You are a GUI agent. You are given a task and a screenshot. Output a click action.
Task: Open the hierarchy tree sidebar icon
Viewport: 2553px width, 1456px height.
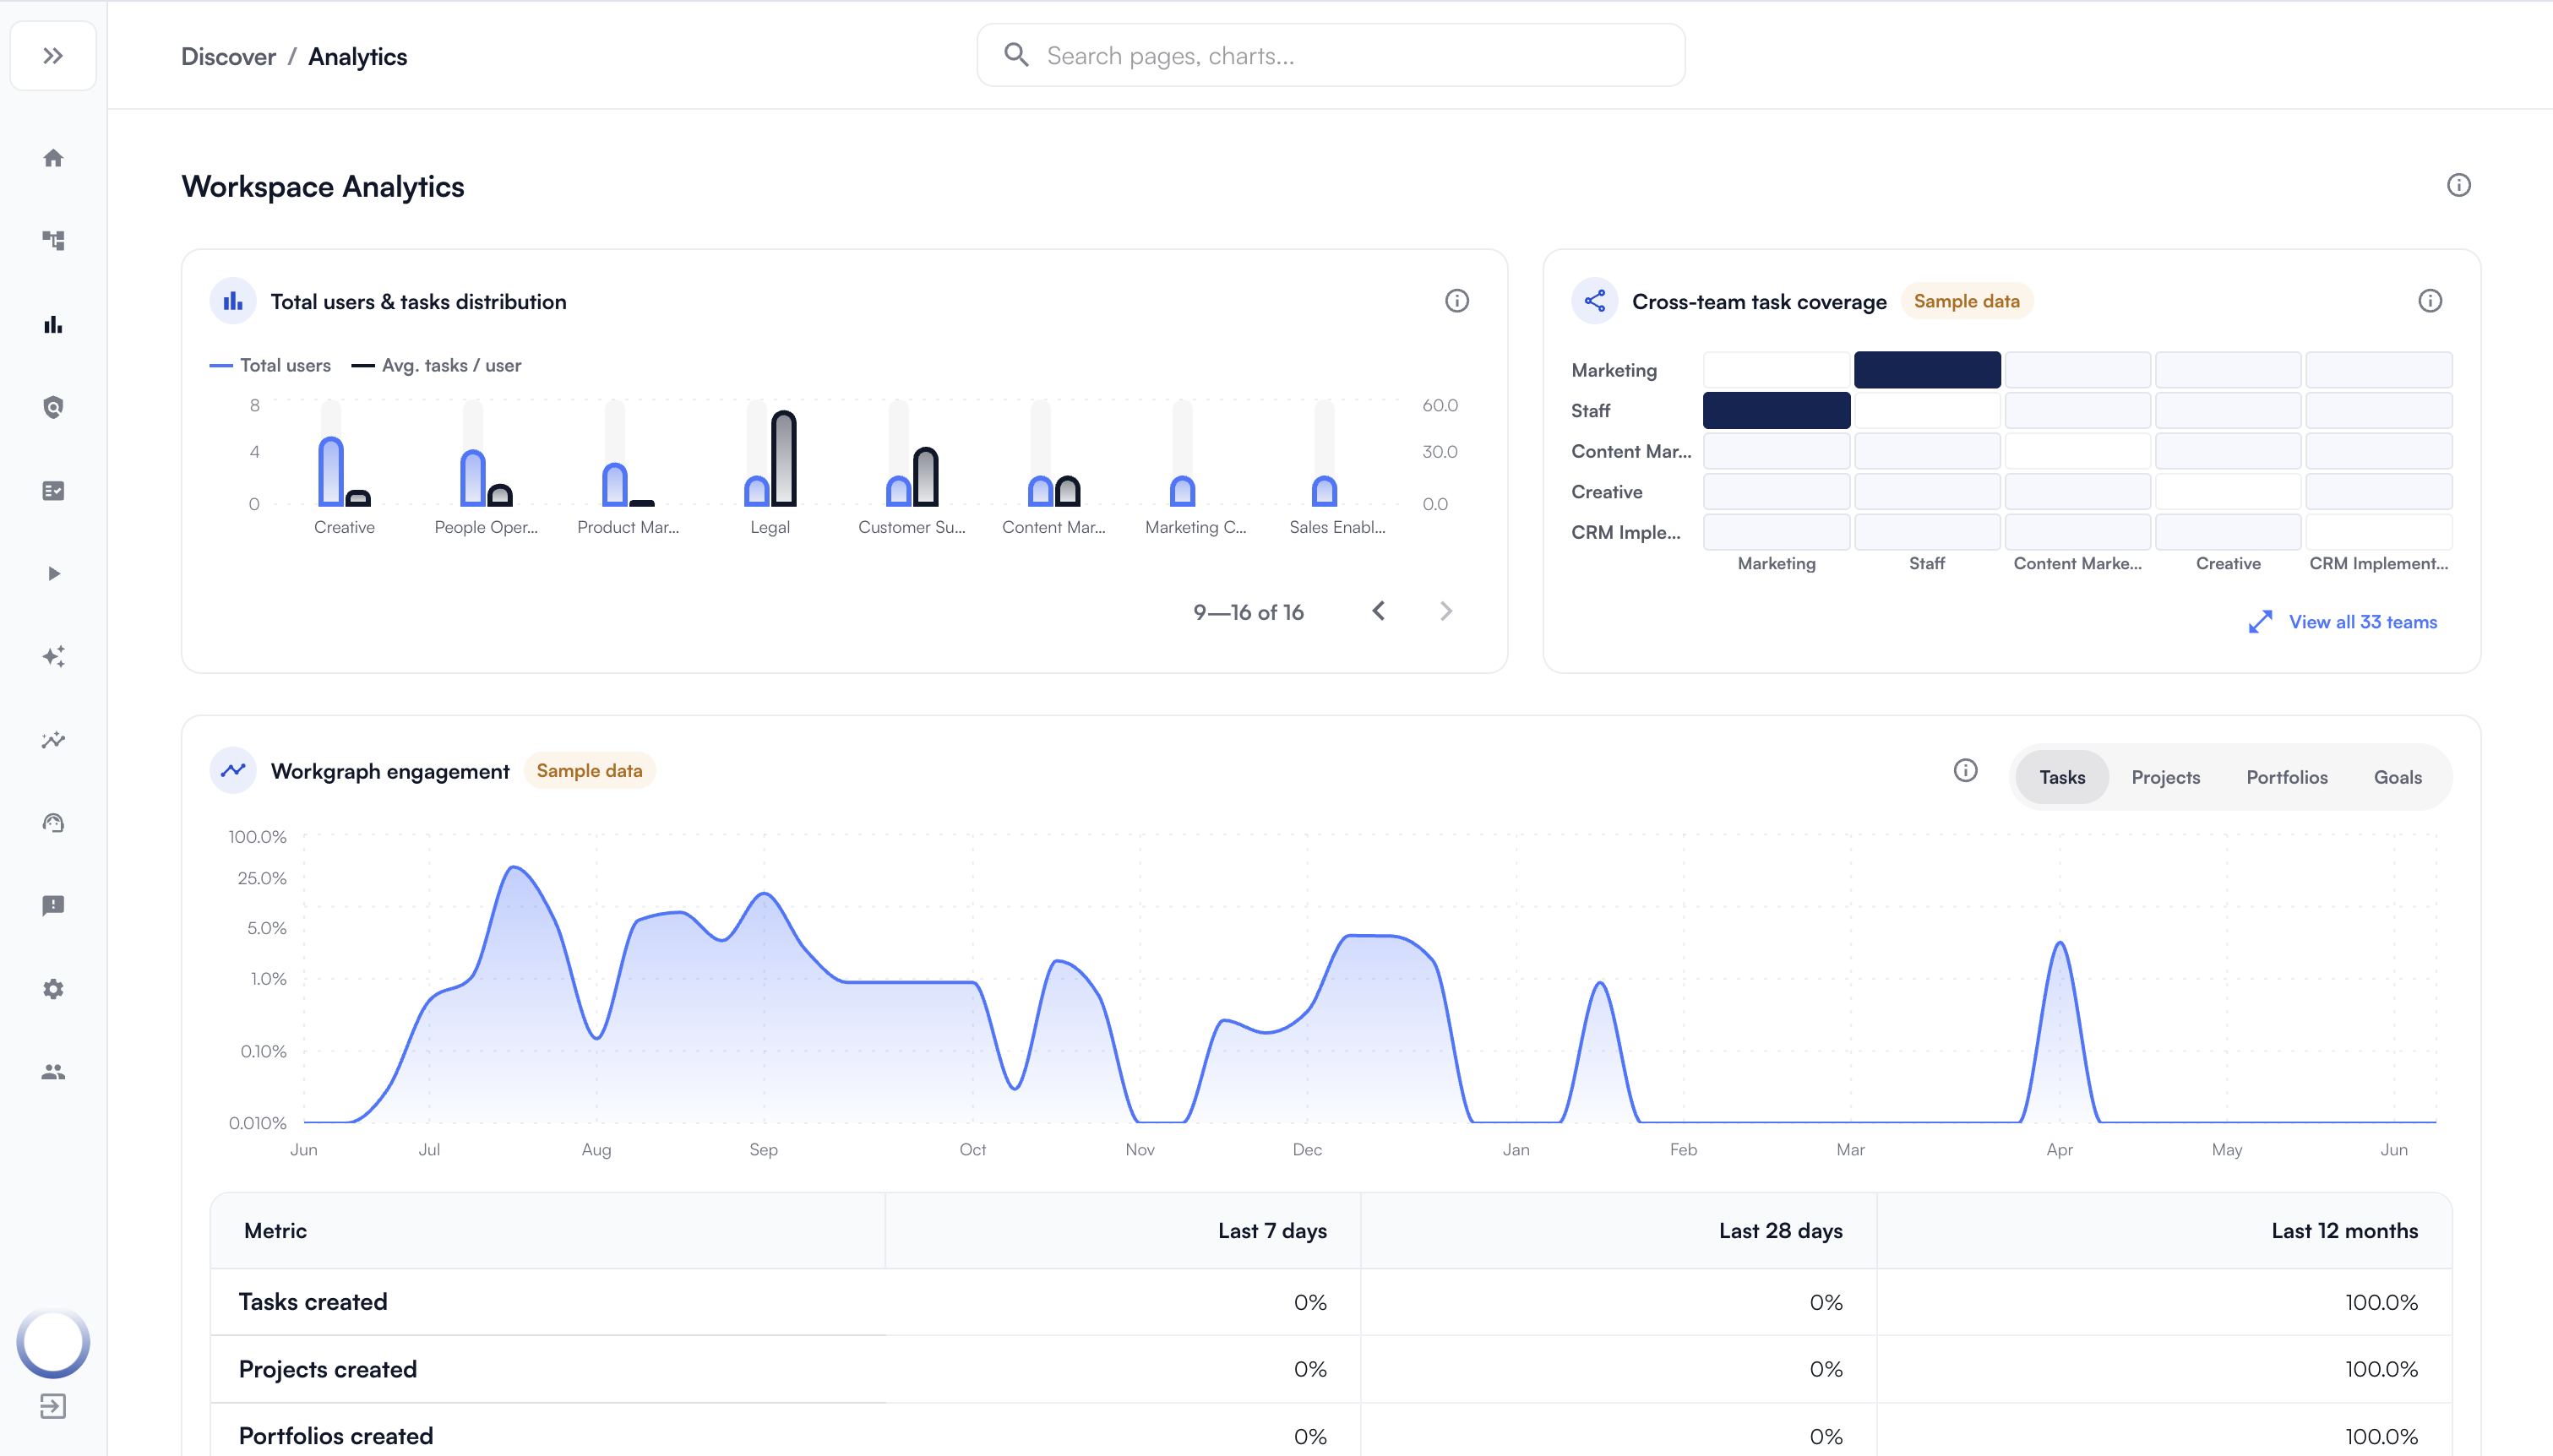(53, 241)
